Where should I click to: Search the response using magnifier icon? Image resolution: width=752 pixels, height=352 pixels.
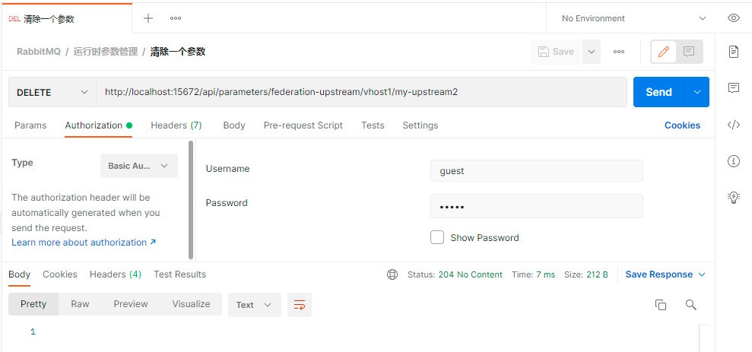tap(690, 305)
